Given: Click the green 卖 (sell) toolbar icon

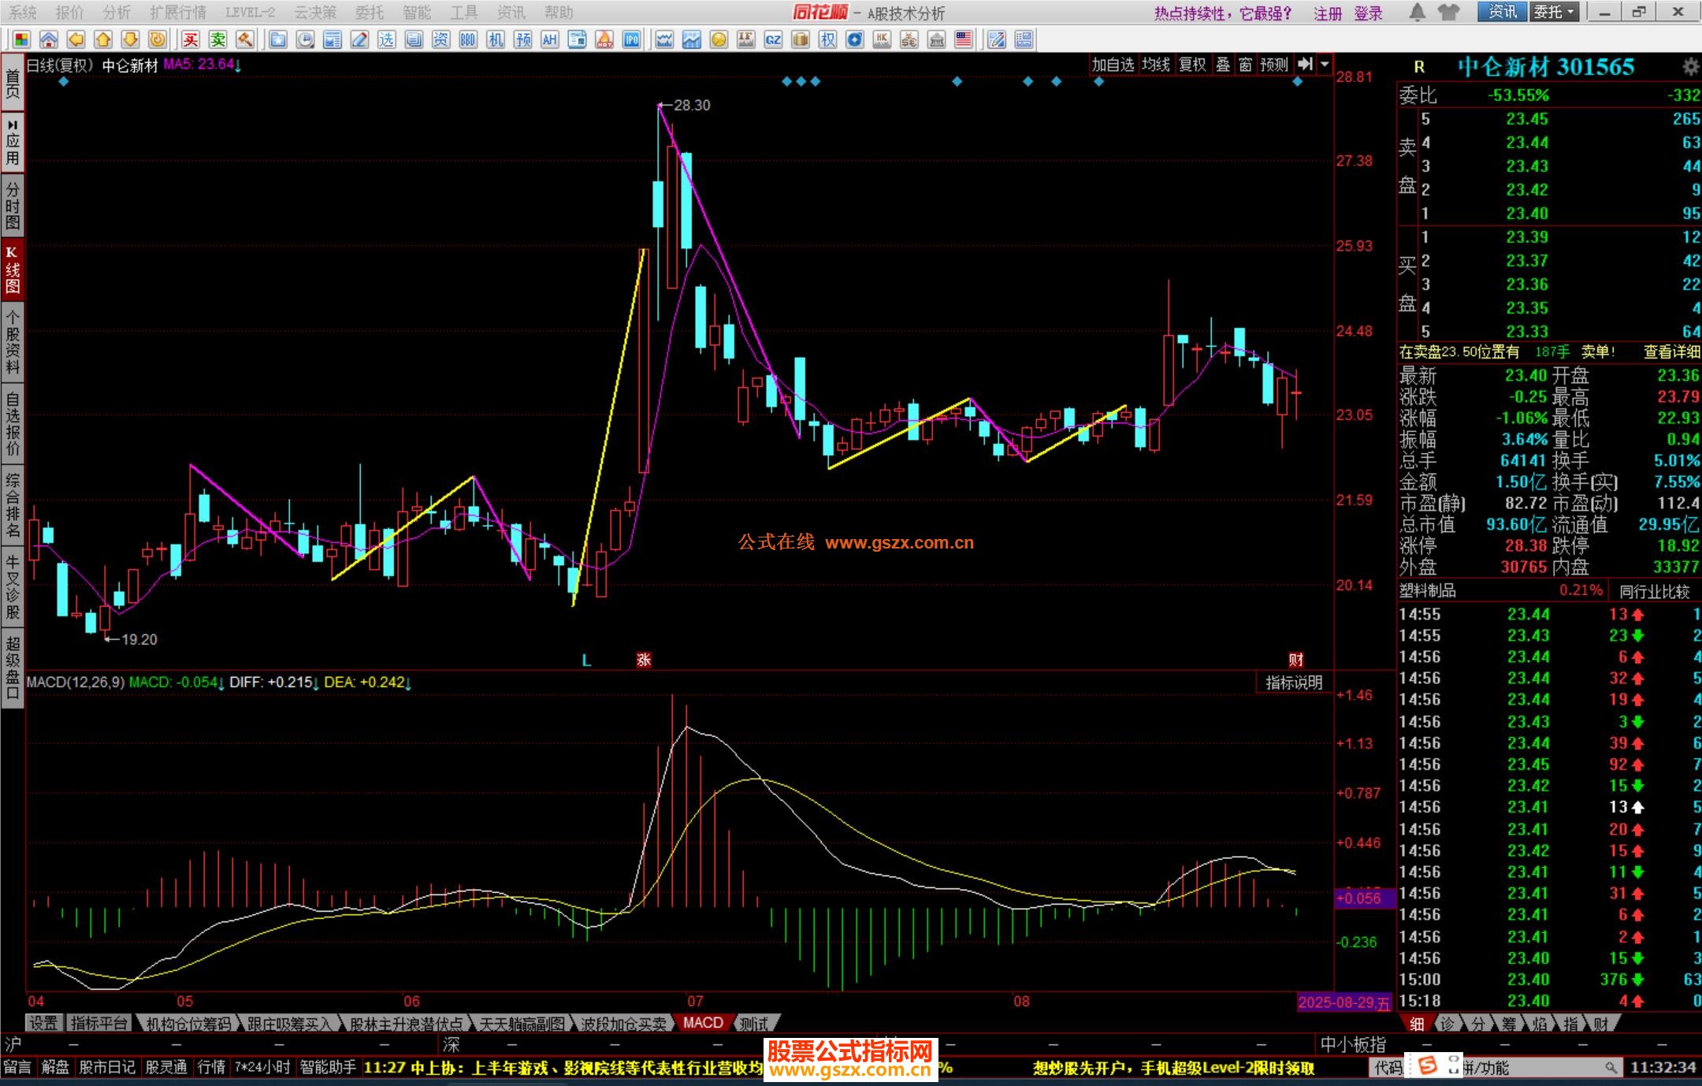Looking at the screenshot, I should point(217,39).
